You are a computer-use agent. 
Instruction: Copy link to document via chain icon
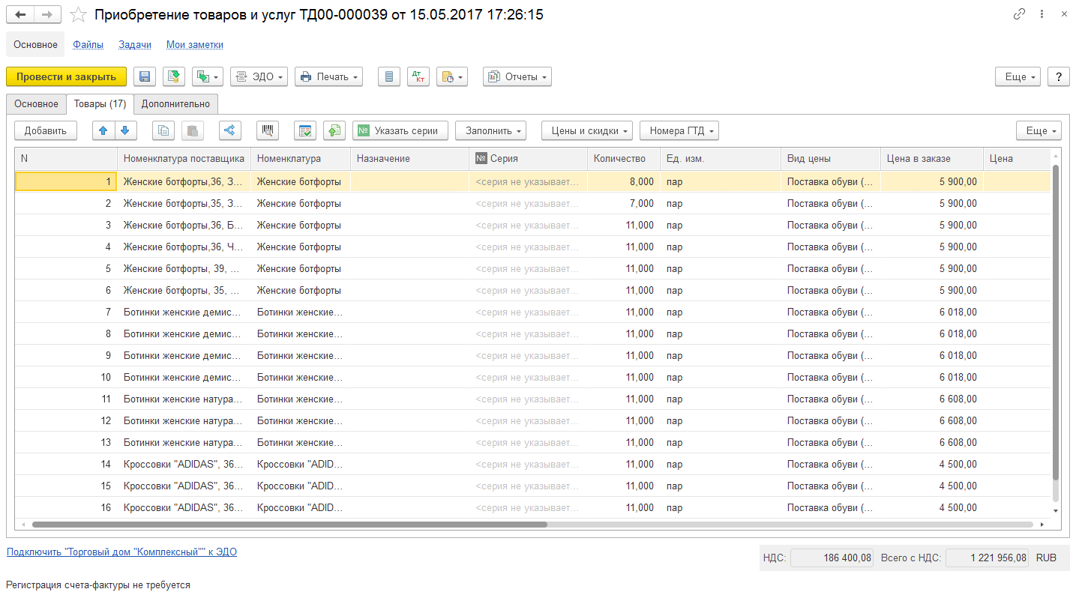(1019, 14)
